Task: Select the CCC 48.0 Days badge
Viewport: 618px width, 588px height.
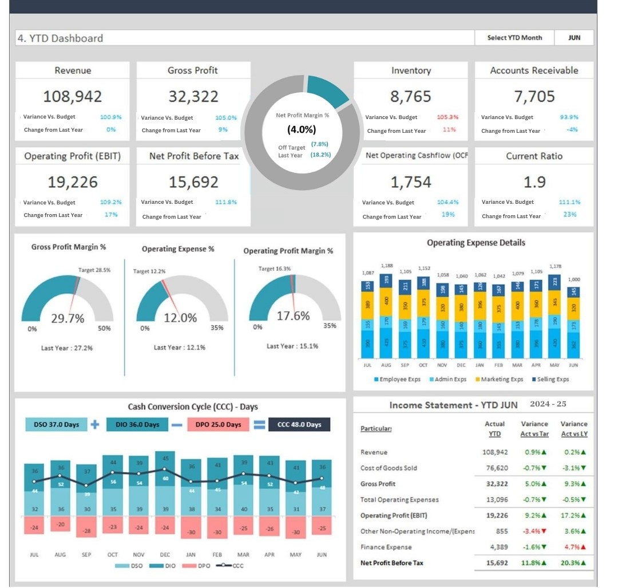Action: click(x=299, y=425)
